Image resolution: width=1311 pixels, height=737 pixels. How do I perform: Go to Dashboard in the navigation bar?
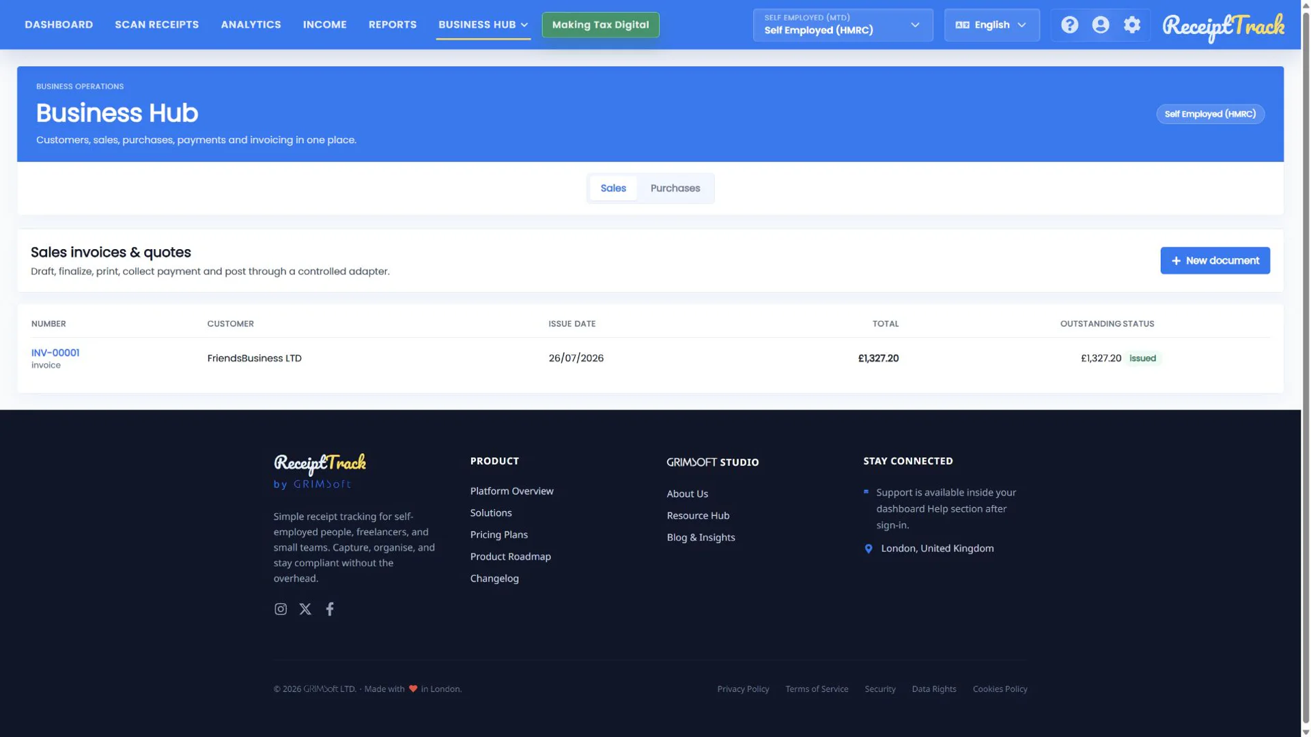point(59,25)
